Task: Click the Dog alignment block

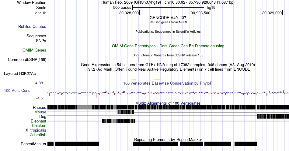Action: click(x=273, y=116)
